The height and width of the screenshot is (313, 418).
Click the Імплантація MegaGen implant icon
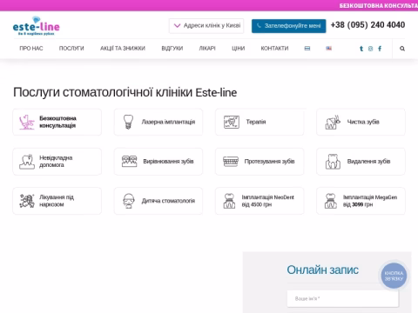tap(331, 201)
